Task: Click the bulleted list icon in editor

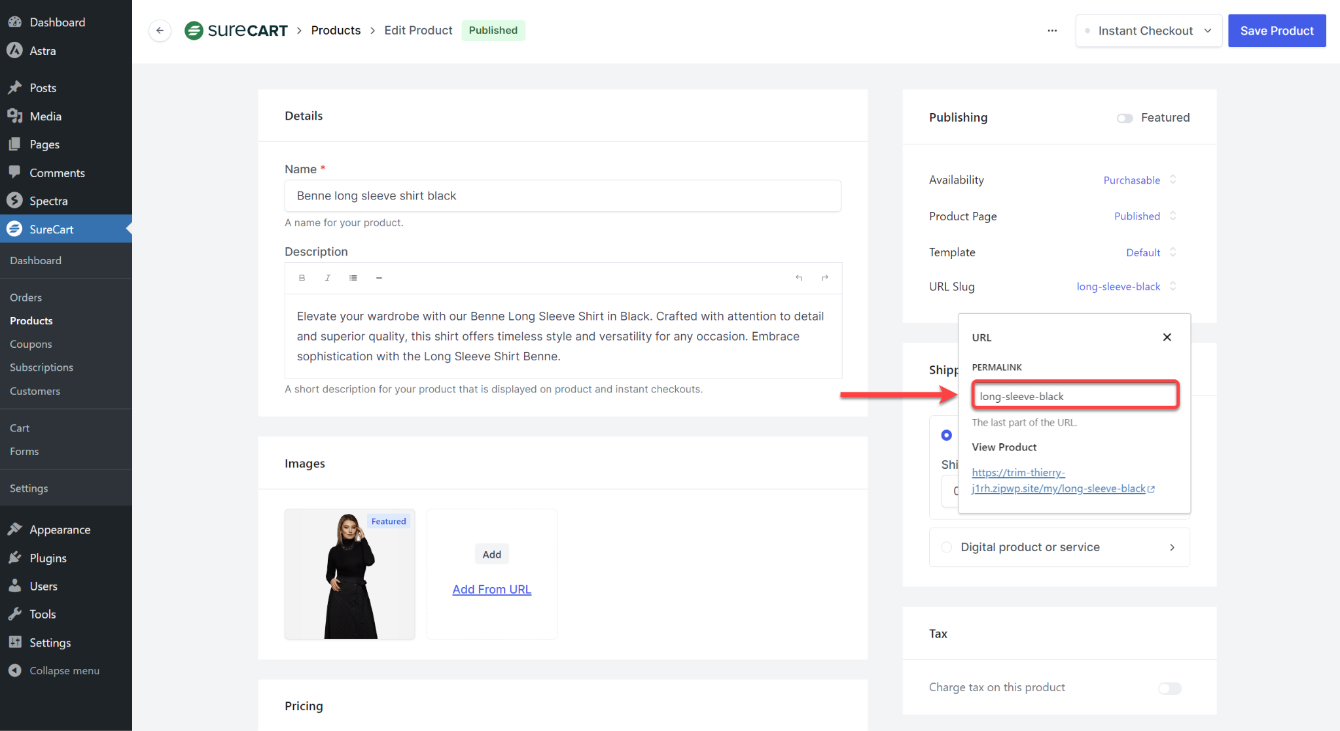Action: [x=353, y=278]
